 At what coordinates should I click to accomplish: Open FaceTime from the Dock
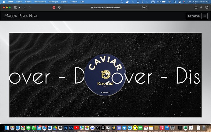[140, 127]
